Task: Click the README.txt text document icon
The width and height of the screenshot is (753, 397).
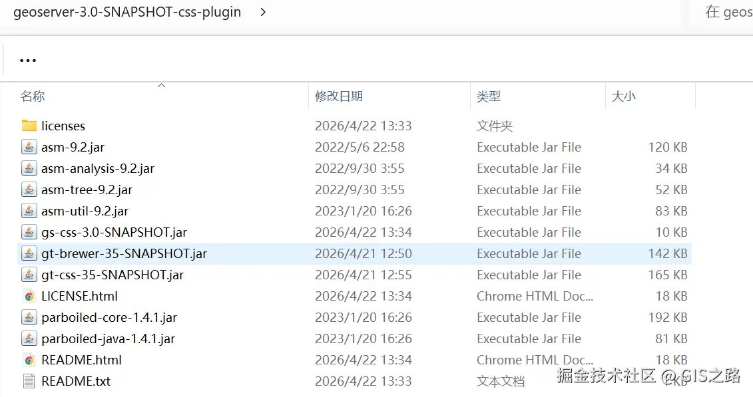Action: point(29,381)
